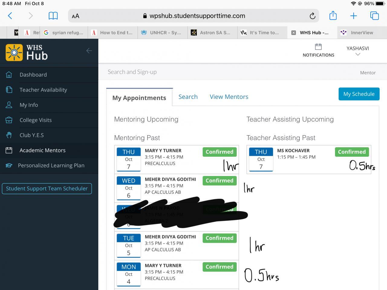Click the Mentor breadcrumb label
Image resolution: width=387 pixels, height=290 pixels.
[x=368, y=73]
